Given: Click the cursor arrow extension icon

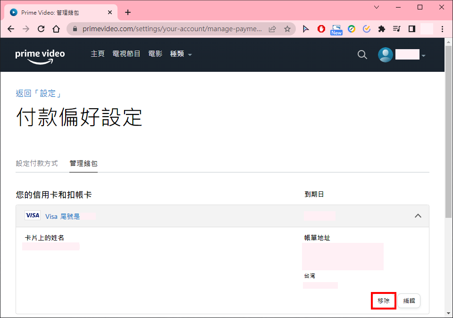Looking at the screenshot, I should pyautogui.click(x=306, y=29).
